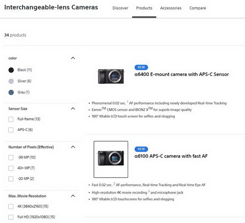
Task: Switch to the Accessories tab
Action: coord(171,8)
